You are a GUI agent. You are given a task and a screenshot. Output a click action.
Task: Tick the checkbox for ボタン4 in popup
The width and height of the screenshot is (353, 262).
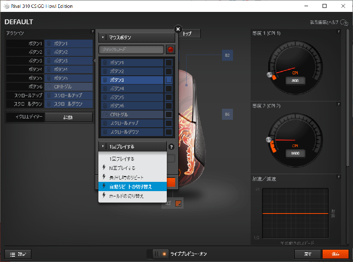[169, 89]
